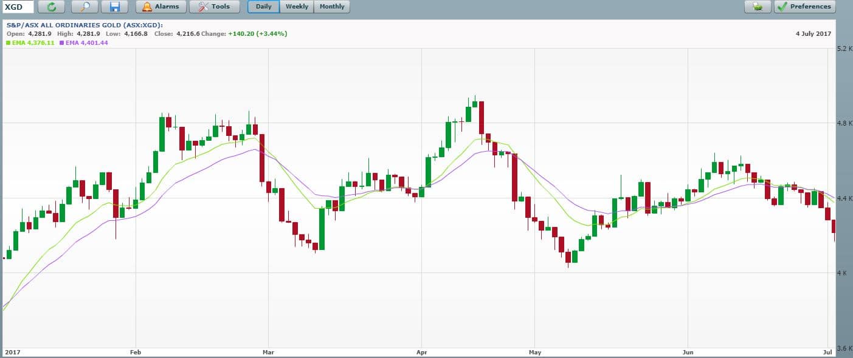Open the Tools button

point(214,7)
